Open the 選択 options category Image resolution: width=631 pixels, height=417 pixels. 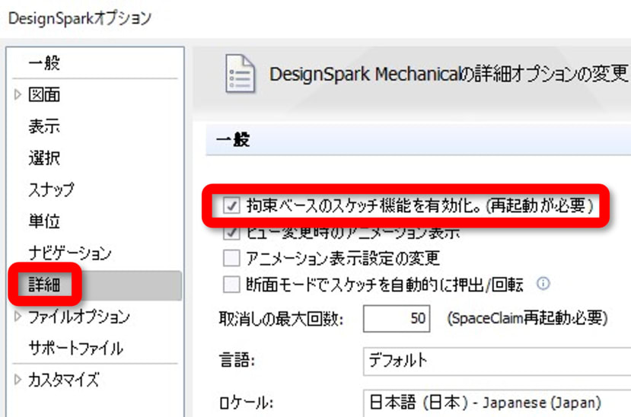point(44,158)
